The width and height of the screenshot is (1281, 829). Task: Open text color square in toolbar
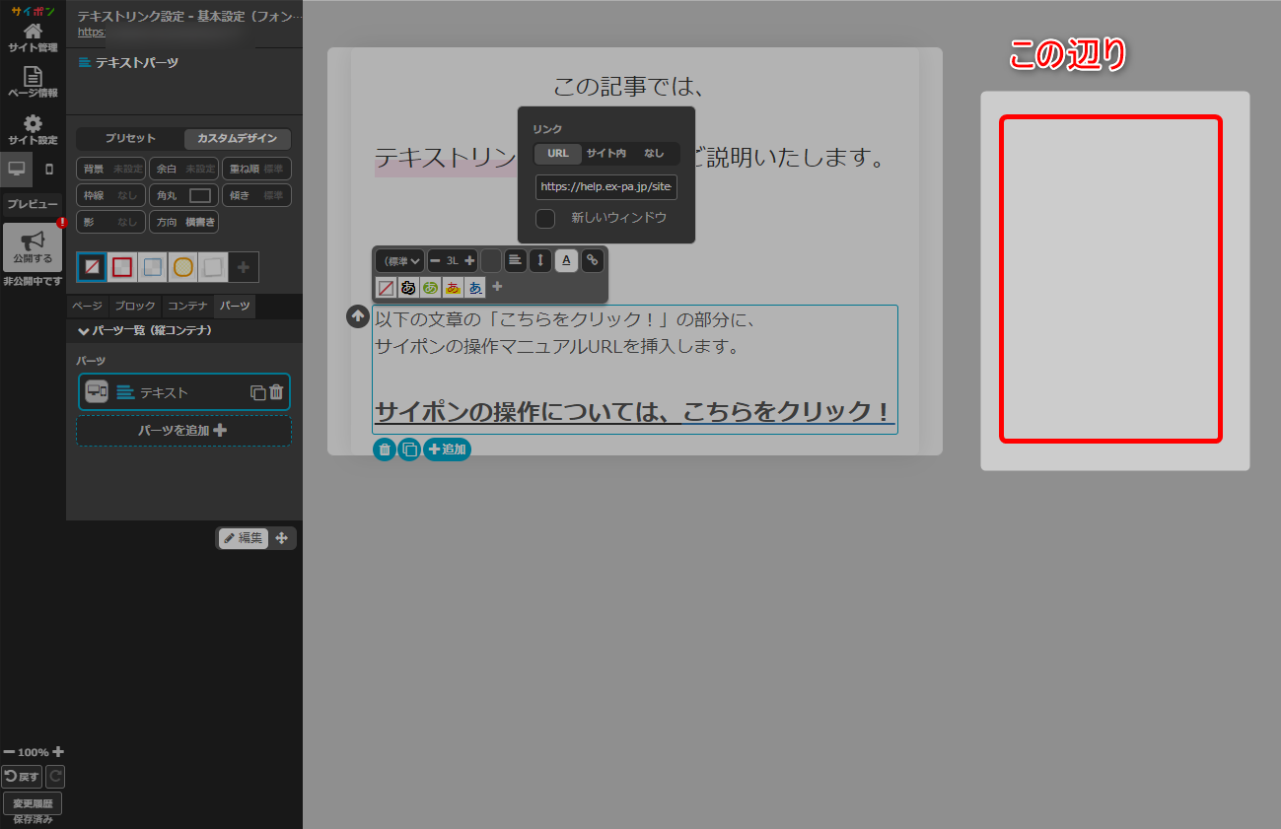pyautogui.click(x=491, y=261)
